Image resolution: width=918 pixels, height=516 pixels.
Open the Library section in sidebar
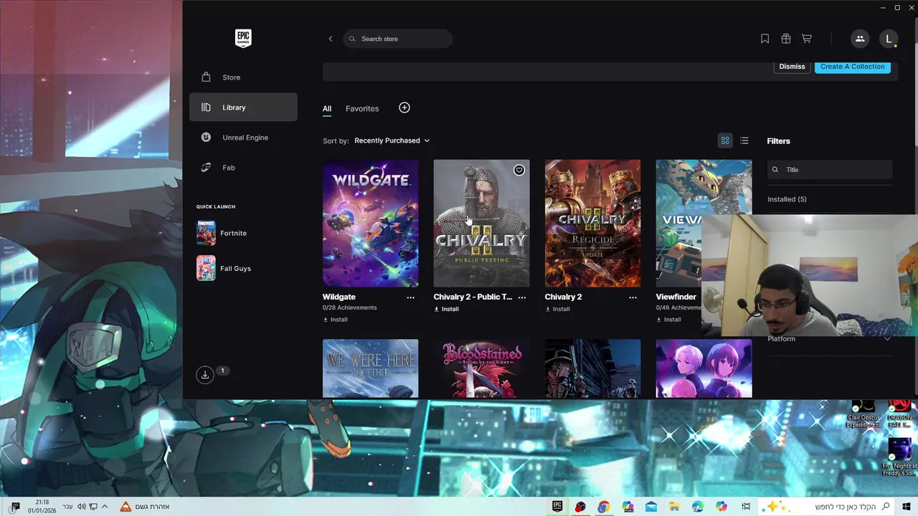coord(243,107)
